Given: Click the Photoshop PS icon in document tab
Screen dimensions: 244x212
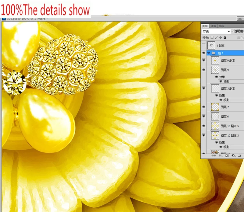Looking at the screenshot, I should pos(4,19).
